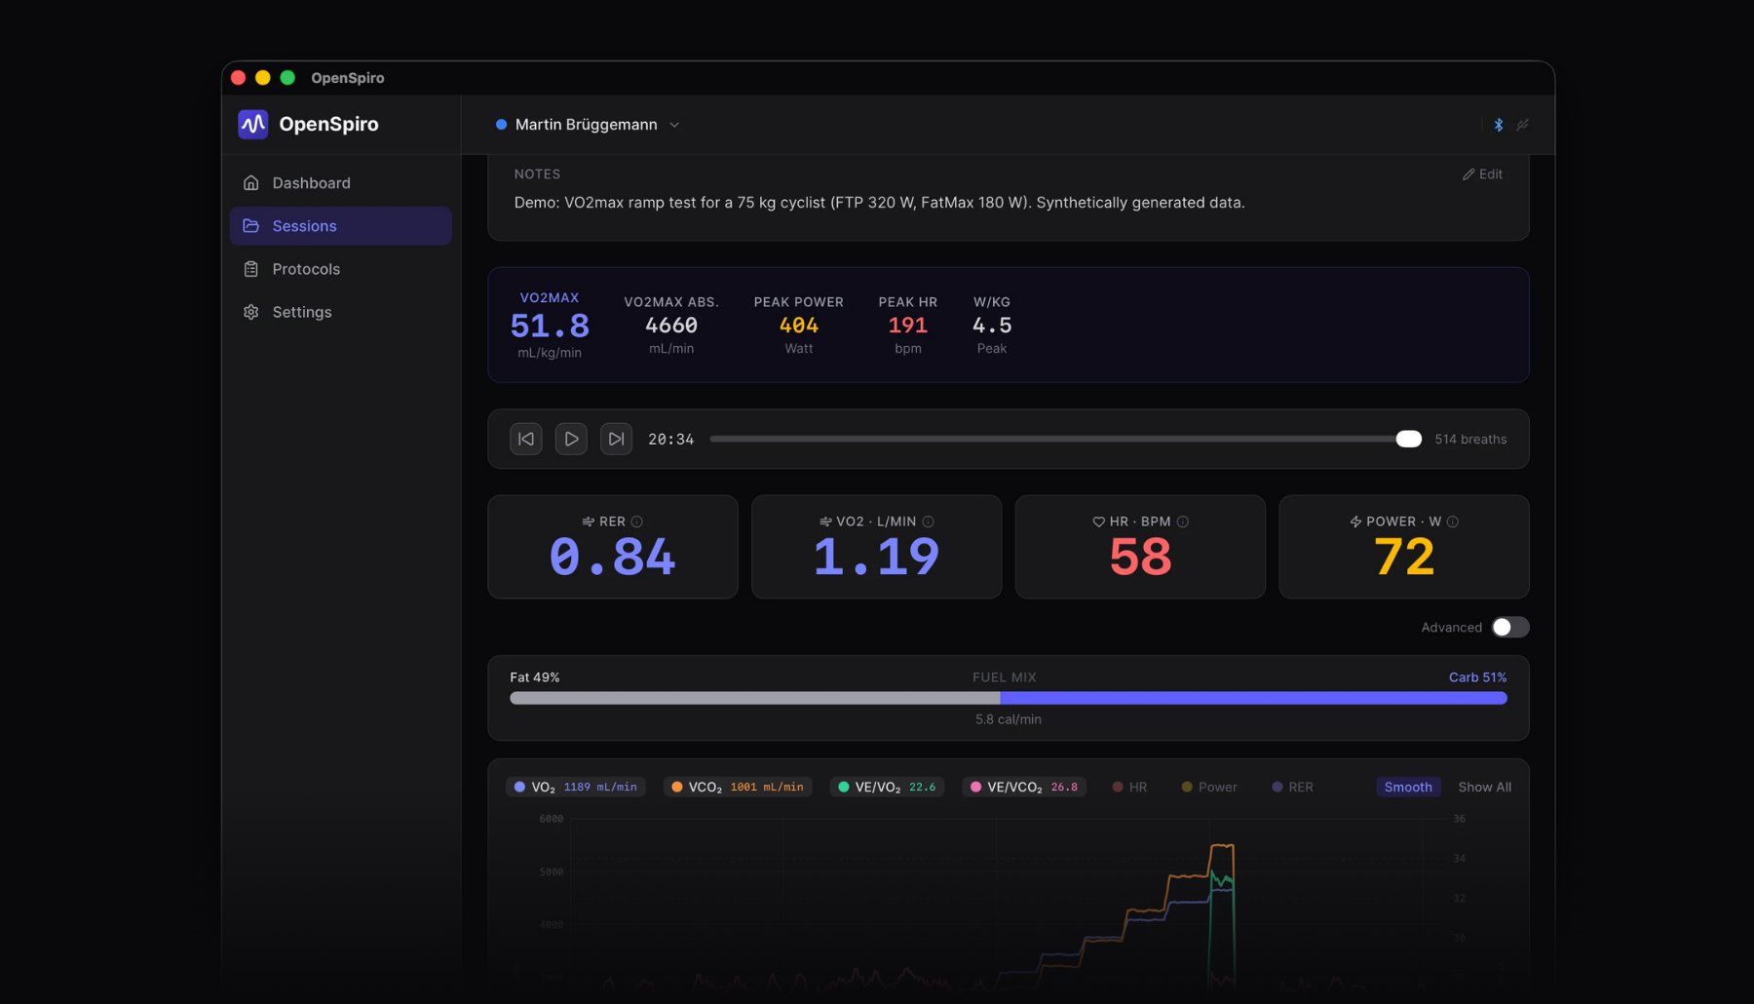The height and width of the screenshot is (1004, 1754).
Task: Click the playback time 20:34
Action: coord(671,440)
